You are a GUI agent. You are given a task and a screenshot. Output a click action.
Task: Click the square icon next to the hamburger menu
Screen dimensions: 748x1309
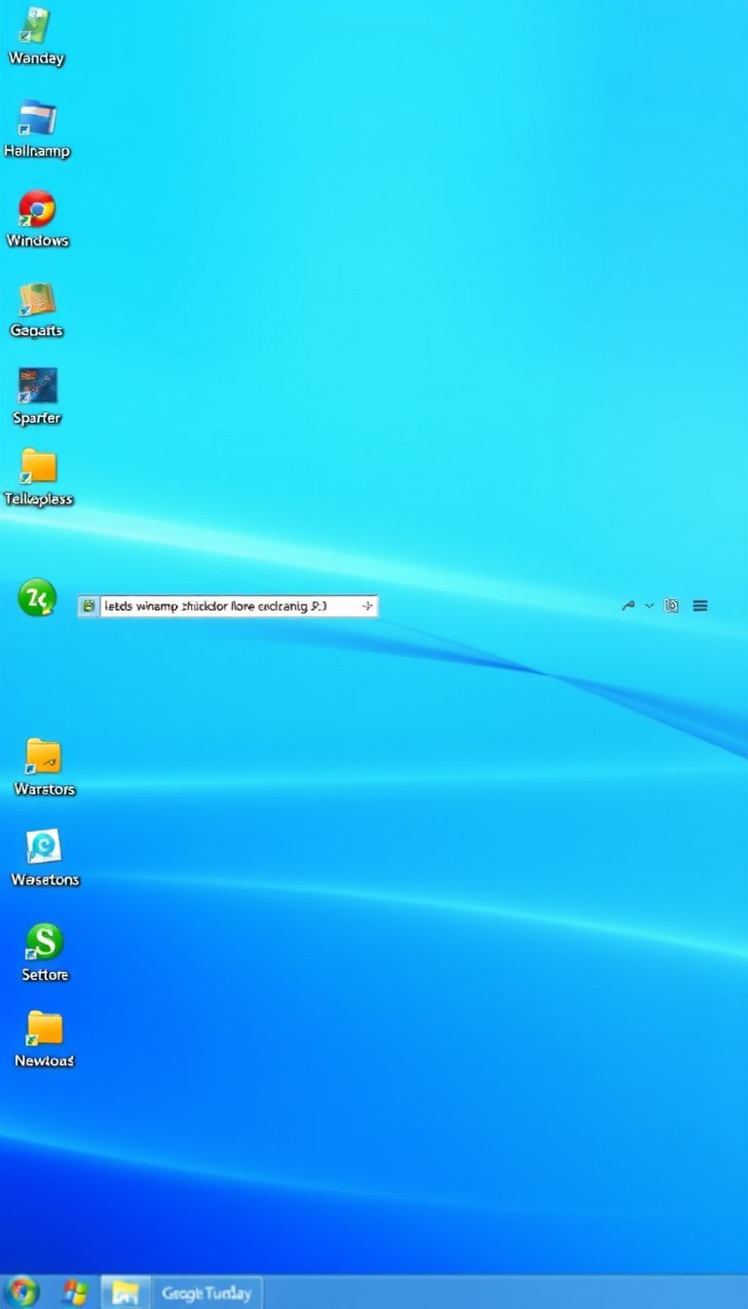tap(671, 606)
